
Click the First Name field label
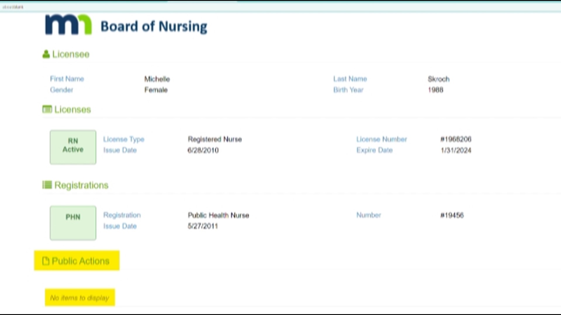click(x=67, y=79)
